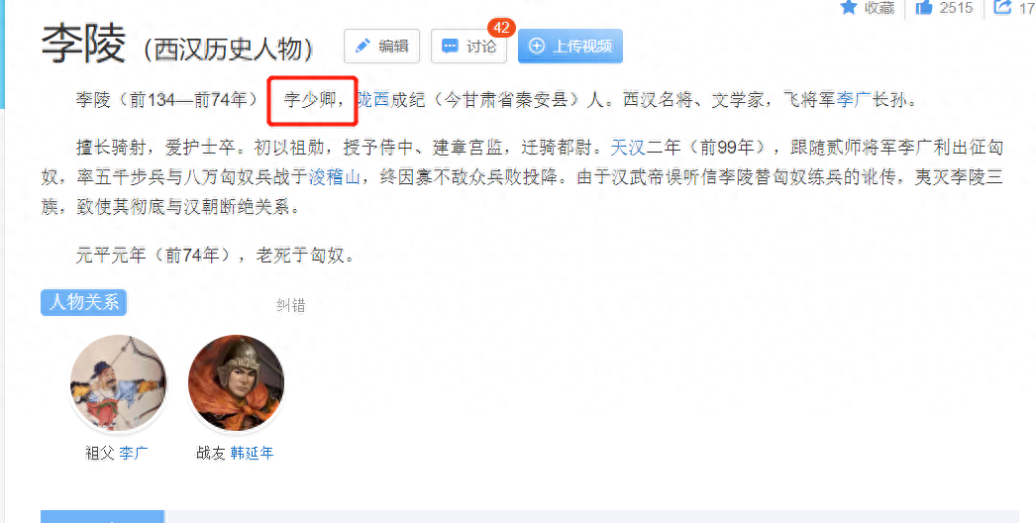
Task: Open 李广 grandfather portrait thumbnail
Action: pos(118,382)
